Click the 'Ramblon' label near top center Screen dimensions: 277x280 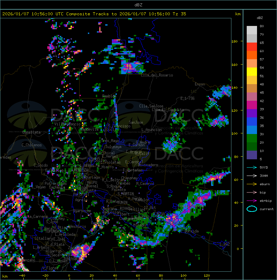[109, 96]
